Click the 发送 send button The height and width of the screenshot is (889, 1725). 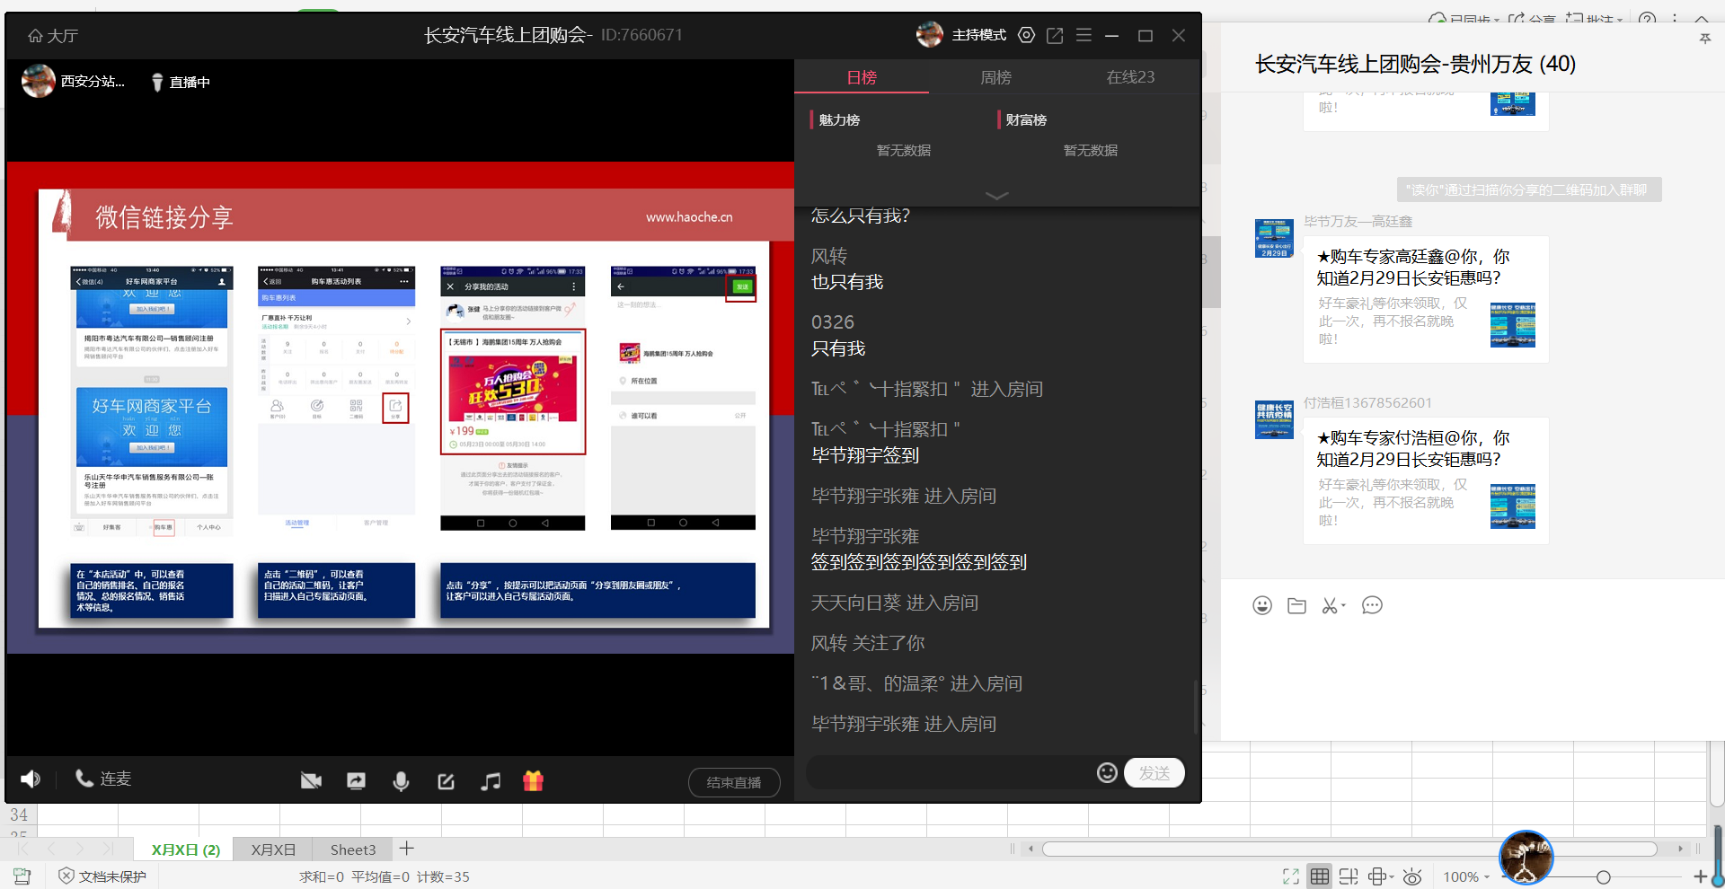[x=1154, y=773]
